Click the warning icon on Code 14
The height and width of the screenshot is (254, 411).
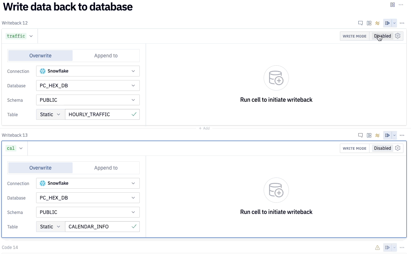click(377, 248)
